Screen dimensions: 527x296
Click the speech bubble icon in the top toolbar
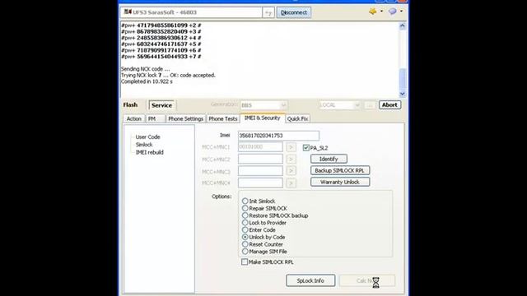[x=392, y=12]
